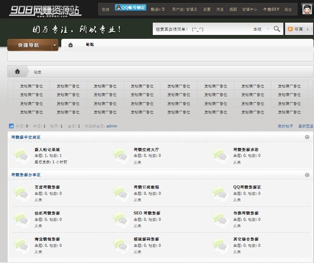Viewport: 314px width, 263px height.
Task: Open the 其它综合资源 forum icon
Action: [220, 246]
